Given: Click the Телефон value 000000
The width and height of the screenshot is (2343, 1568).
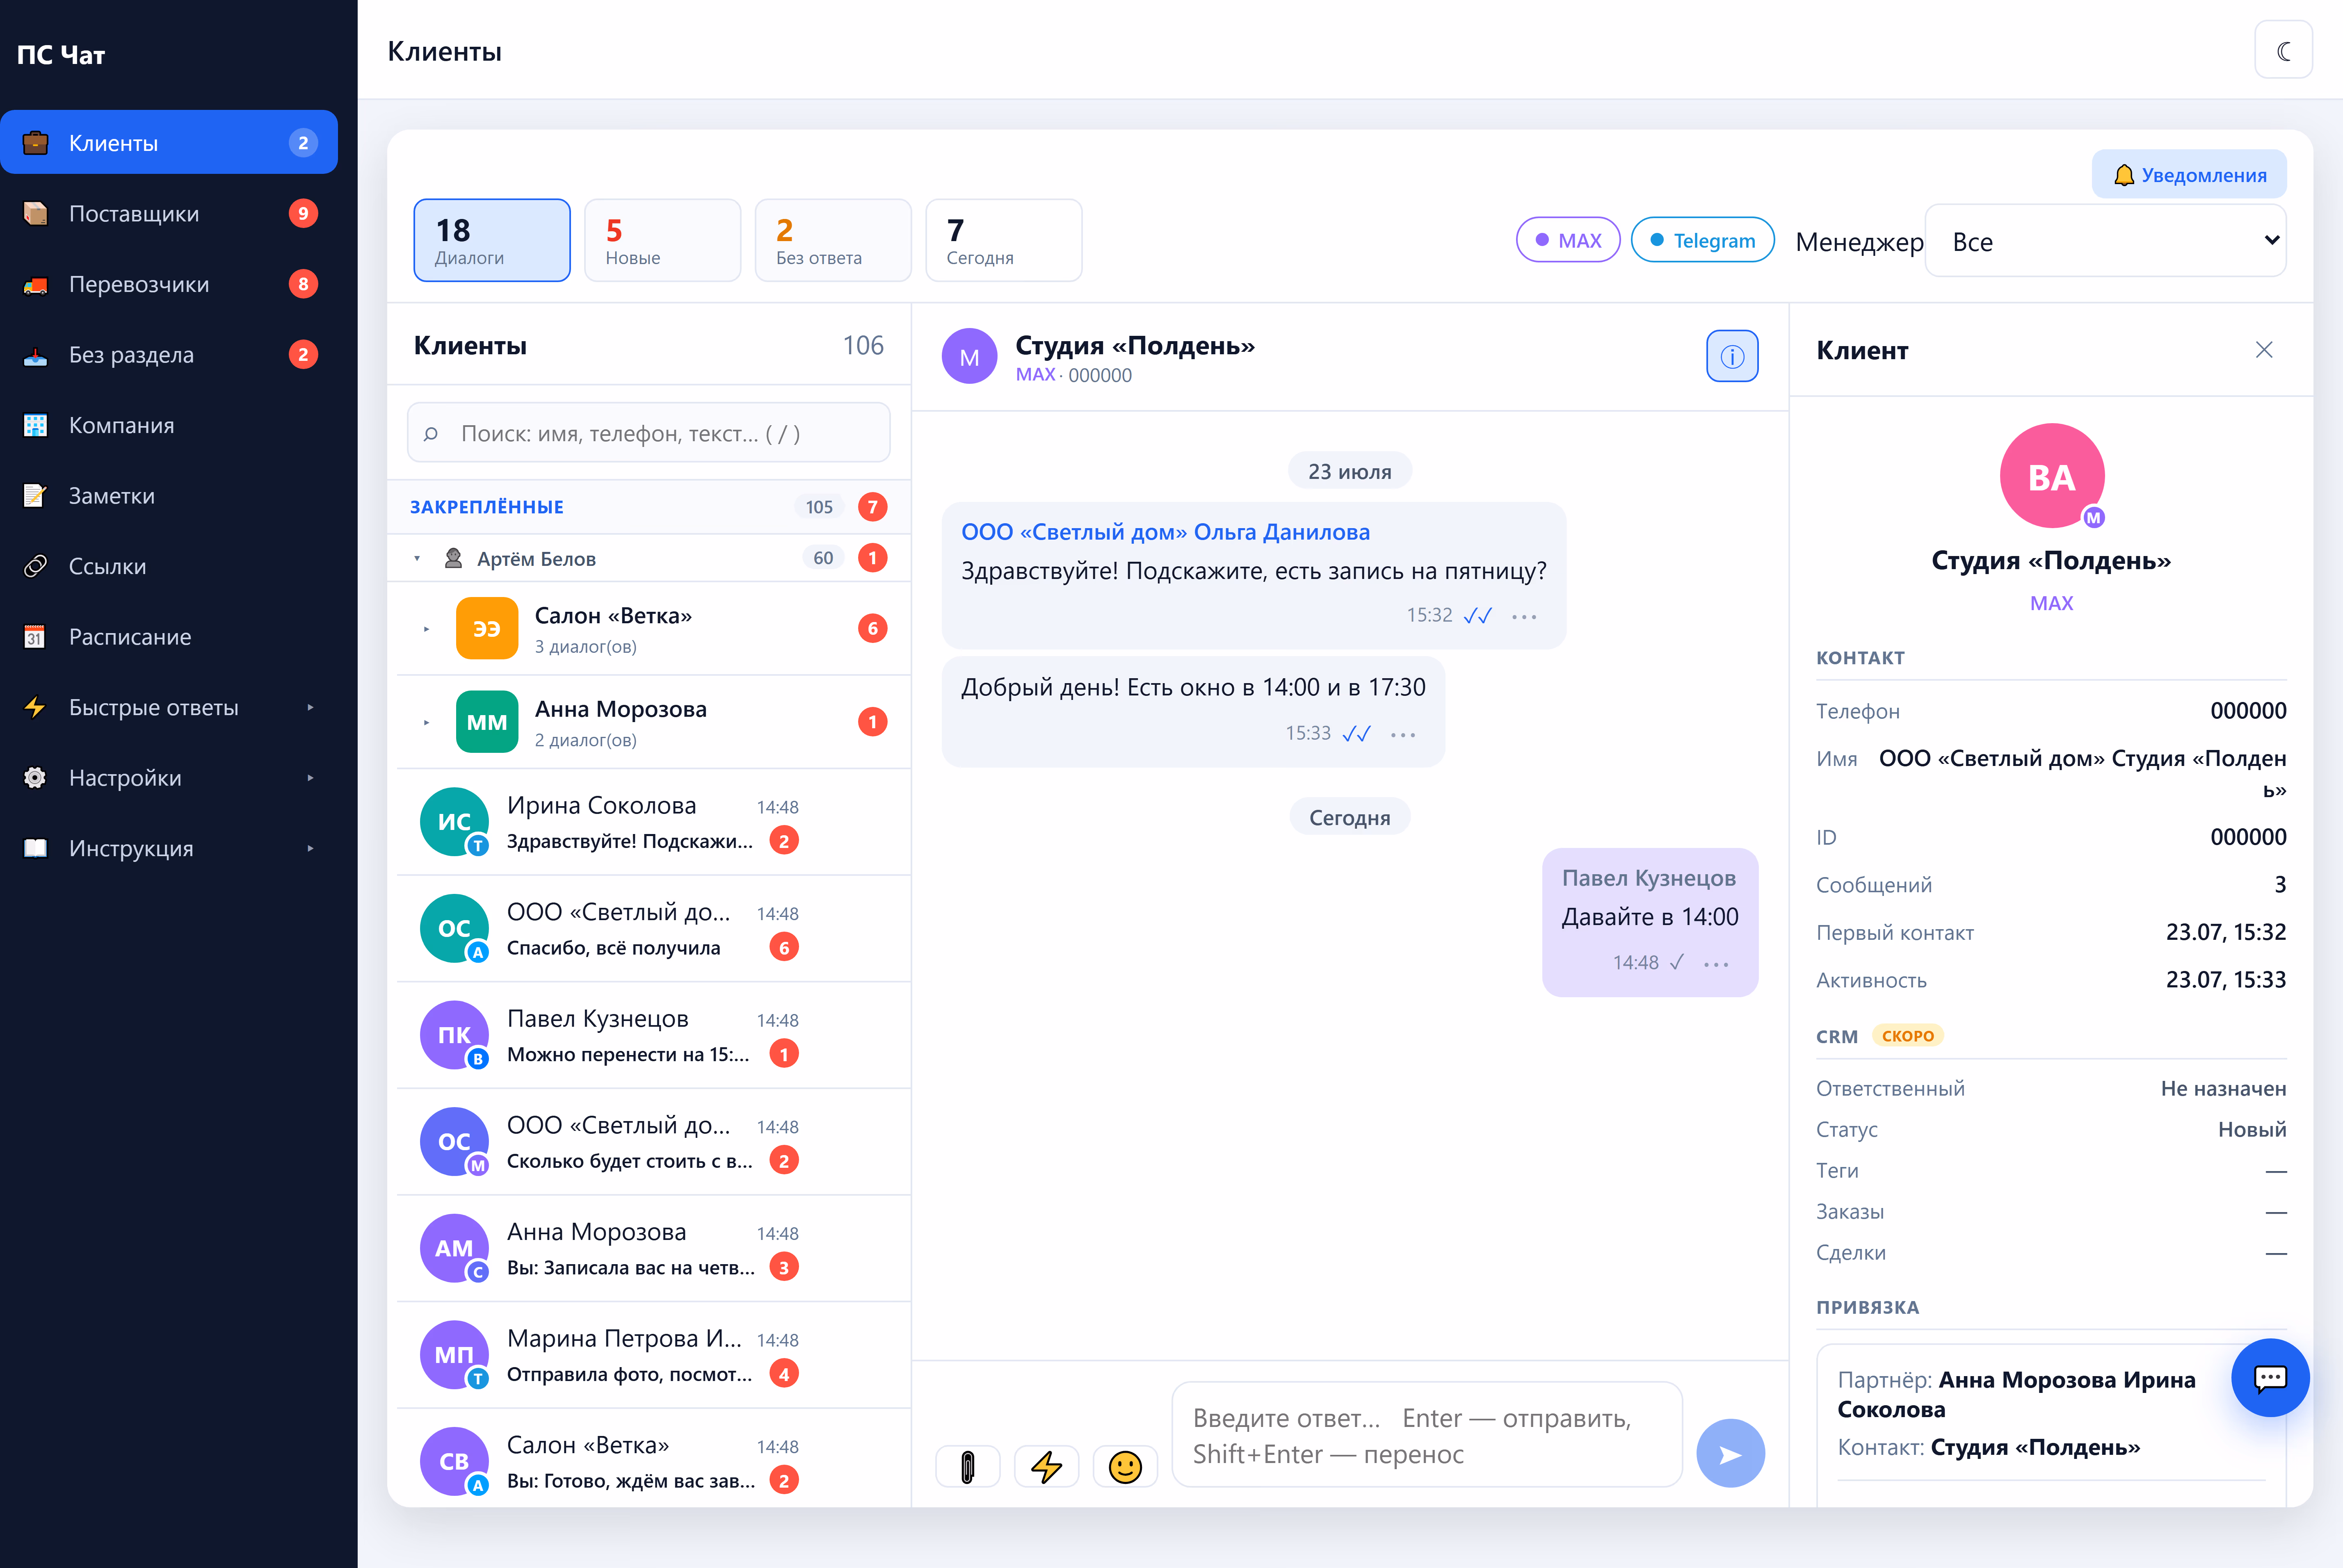Looking at the screenshot, I should point(2248,711).
